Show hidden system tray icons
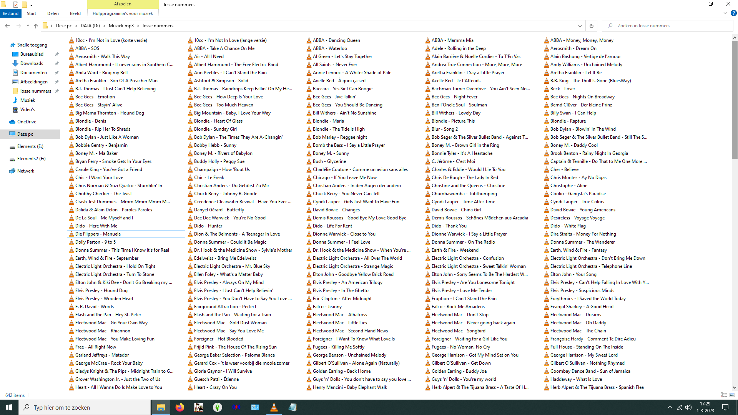Viewport: 738px width, 415px height. (670, 407)
